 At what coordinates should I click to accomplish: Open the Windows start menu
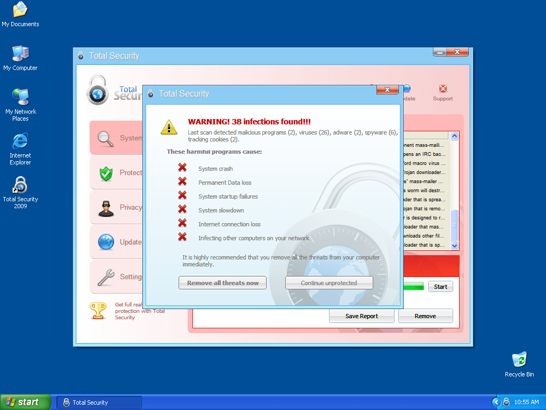coord(26,403)
